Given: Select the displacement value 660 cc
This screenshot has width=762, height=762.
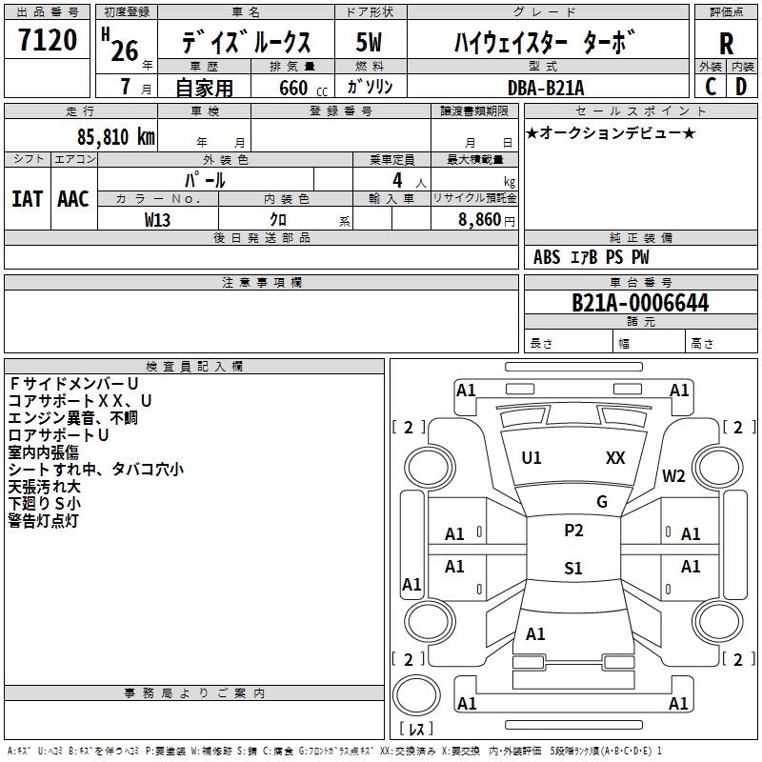Looking at the screenshot, I should (303, 88).
